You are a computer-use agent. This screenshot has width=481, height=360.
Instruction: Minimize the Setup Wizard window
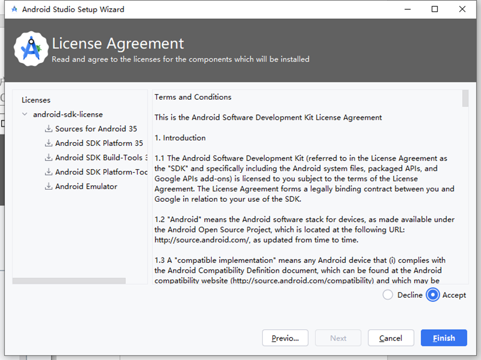tap(407, 9)
